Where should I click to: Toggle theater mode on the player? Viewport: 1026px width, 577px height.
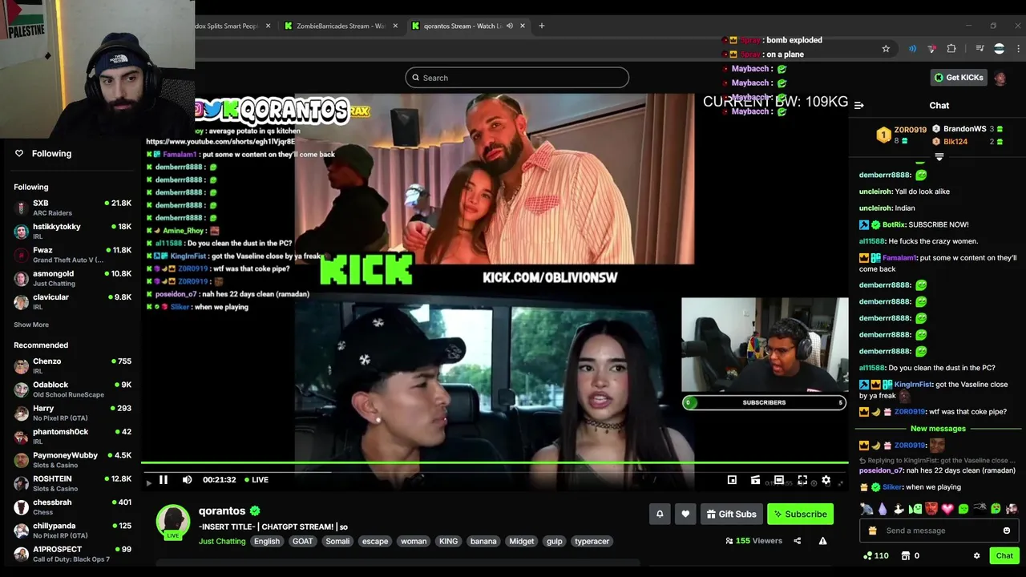778,480
